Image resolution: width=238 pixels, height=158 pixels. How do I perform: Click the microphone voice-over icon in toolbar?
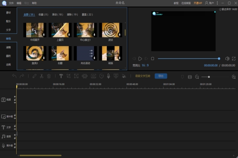[108, 76]
